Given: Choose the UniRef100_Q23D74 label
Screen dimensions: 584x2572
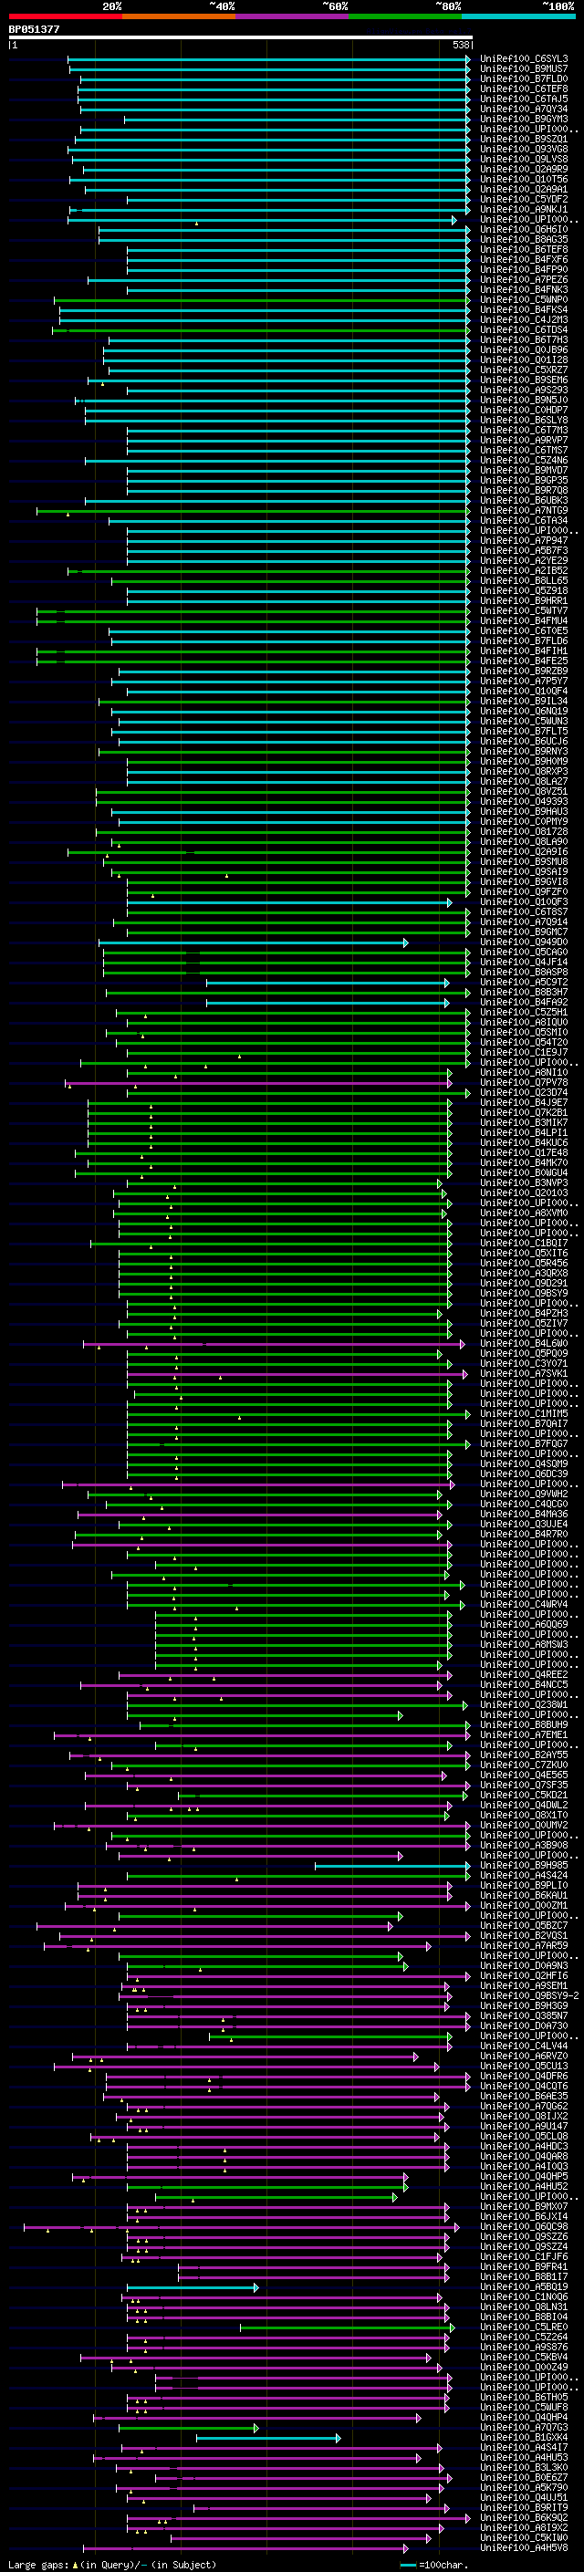Looking at the screenshot, I should click(x=523, y=1093).
